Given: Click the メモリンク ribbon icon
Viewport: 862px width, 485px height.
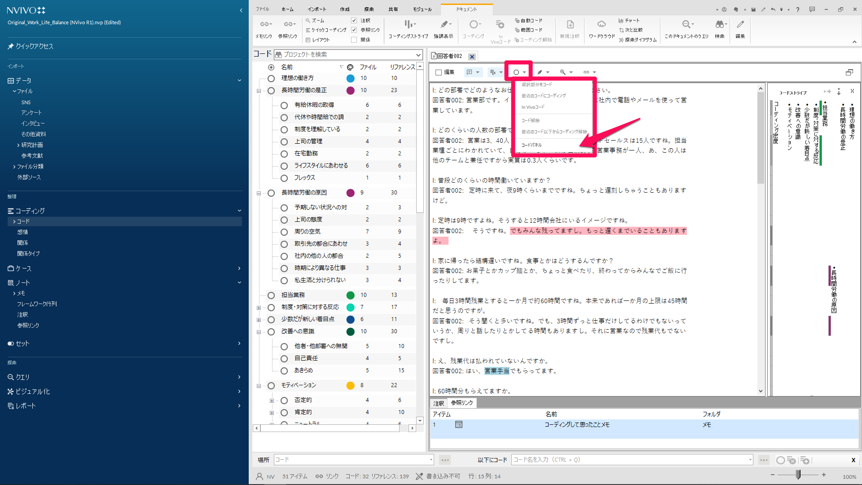Looking at the screenshot, I should point(264,25).
